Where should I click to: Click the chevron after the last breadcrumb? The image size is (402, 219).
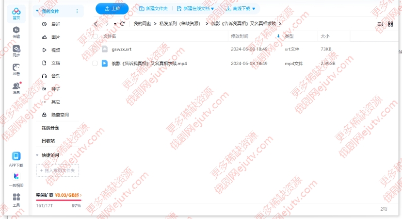280,24
